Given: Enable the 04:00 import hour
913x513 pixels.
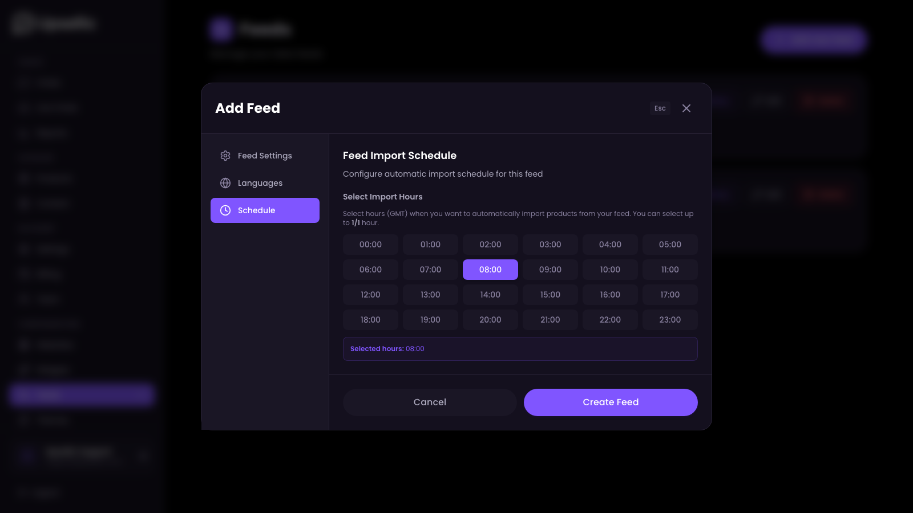Looking at the screenshot, I should (x=610, y=244).
